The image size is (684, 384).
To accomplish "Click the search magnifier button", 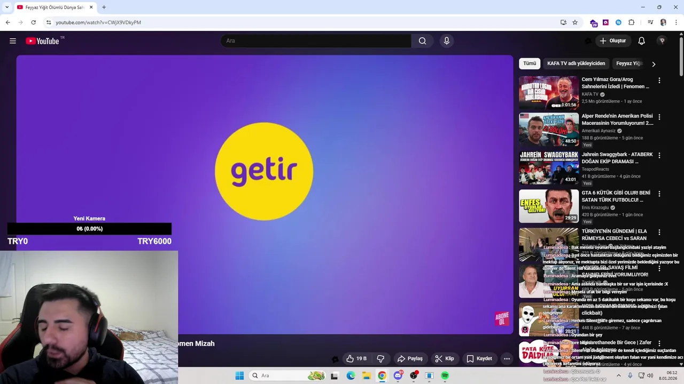I will click(x=422, y=41).
